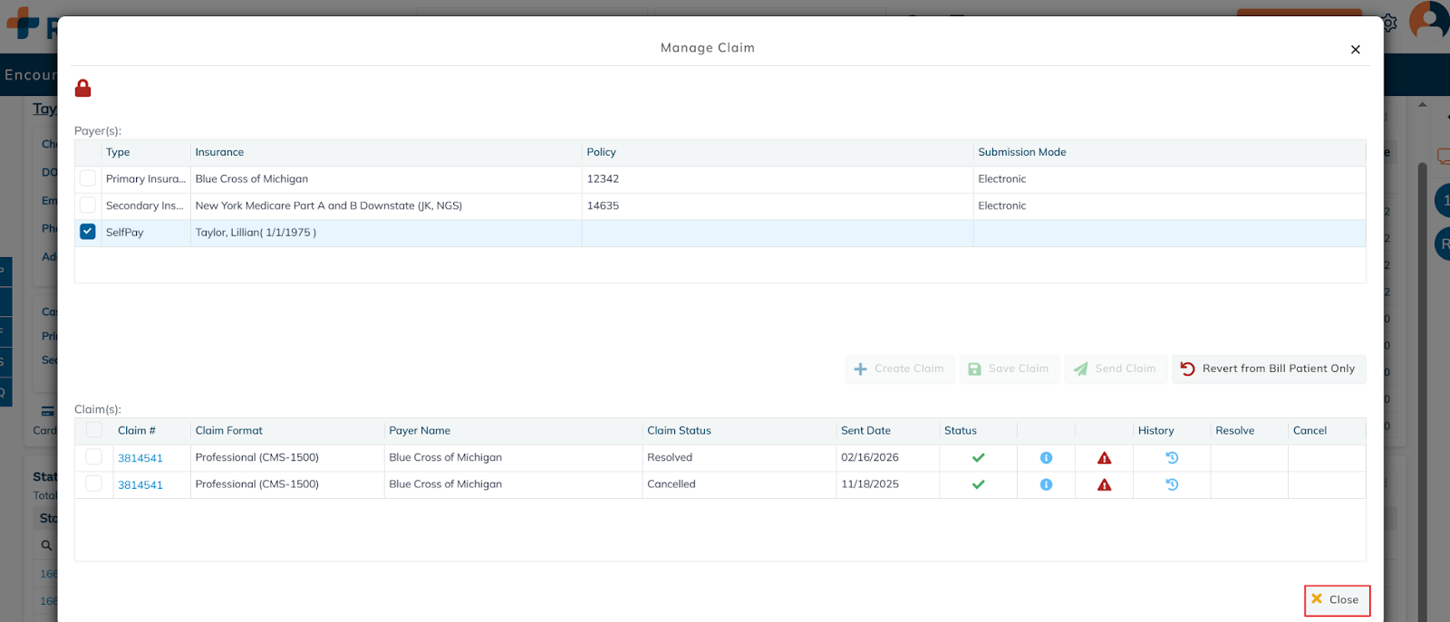The width and height of the screenshot is (1450, 622).
Task: Click warning triangle on the Resolved claim row
Action: [1104, 458]
